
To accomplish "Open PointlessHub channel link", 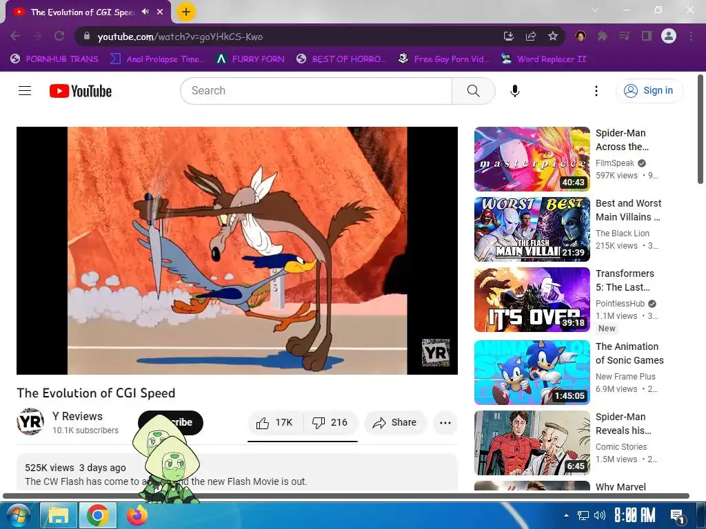I will (620, 304).
